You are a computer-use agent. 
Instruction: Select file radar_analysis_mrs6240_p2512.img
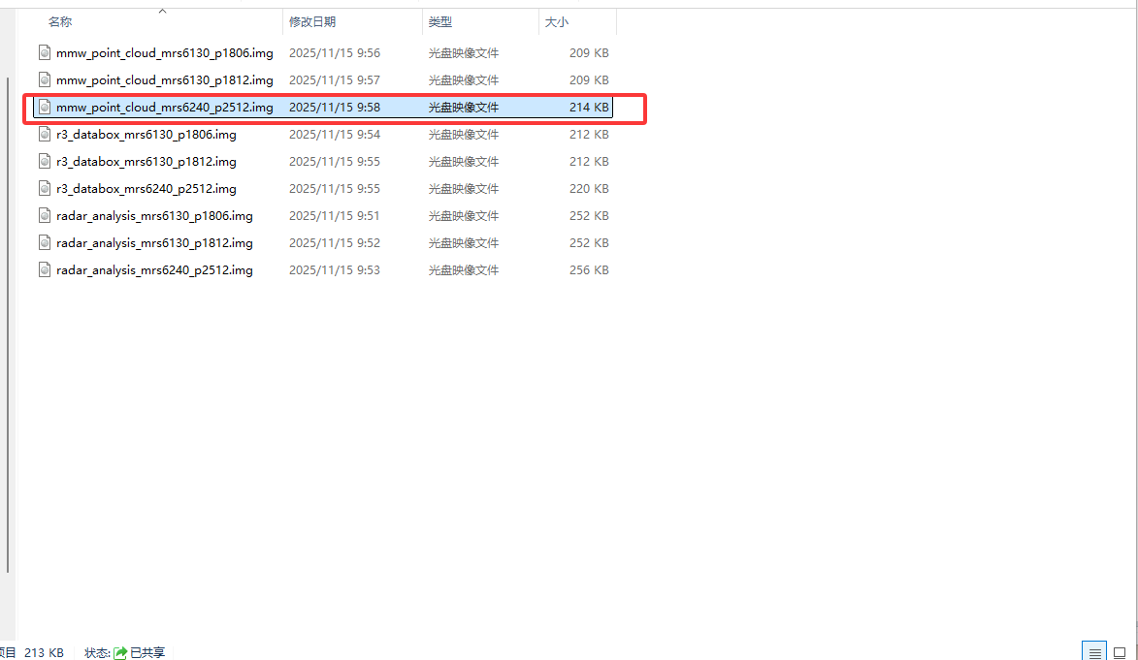point(154,269)
